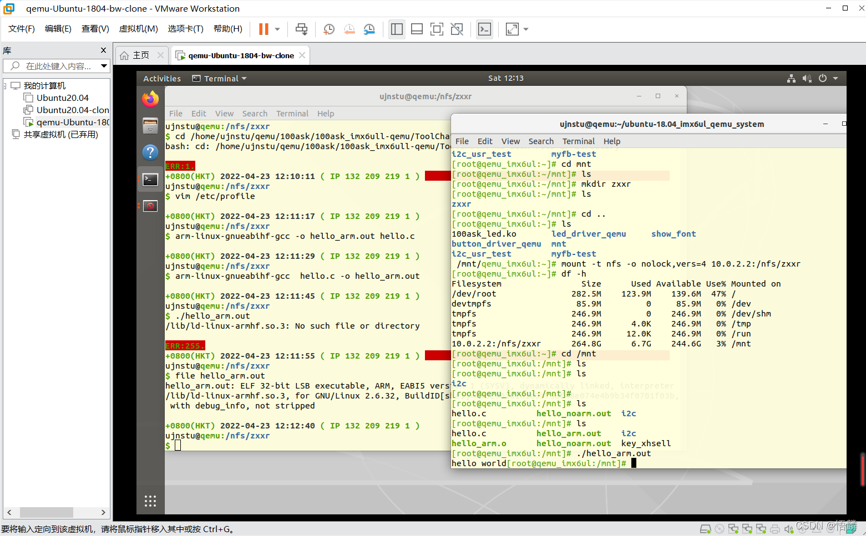This screenshot has height=536, width=866.
Task: Click the first network adapter status icon
Action: [x=733, y=529]
